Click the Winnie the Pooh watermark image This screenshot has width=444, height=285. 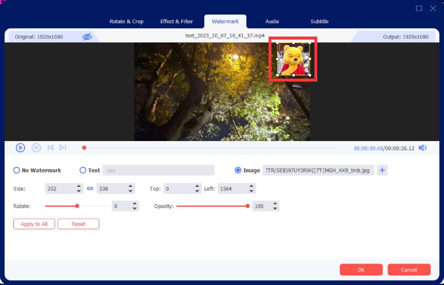click(293, 59)
